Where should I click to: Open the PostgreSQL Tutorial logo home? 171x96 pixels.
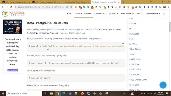[x=13, y=14]
